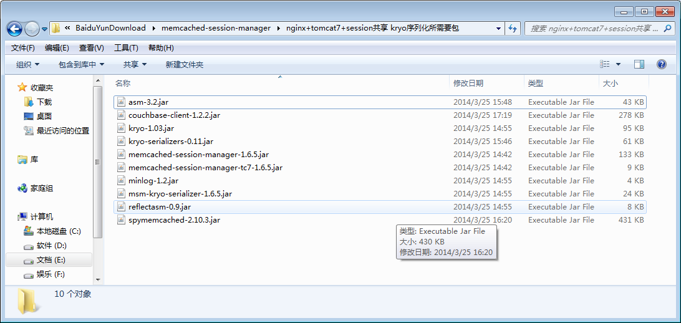Viewport: 681px width, 323px height.
Task: Open 最近访问的位置 in the sidebar
Action: (63, 131)
